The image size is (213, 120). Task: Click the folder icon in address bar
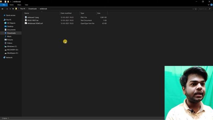pyautogui.click(x=16, y=9)
